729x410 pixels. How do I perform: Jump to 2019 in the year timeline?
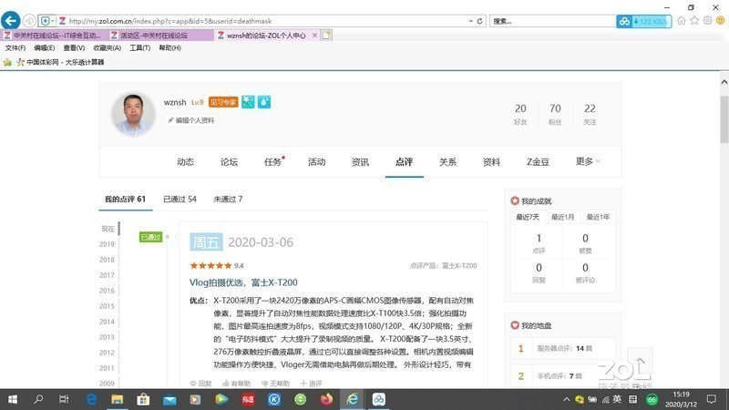pyautogui.click(x=107, y=244)
